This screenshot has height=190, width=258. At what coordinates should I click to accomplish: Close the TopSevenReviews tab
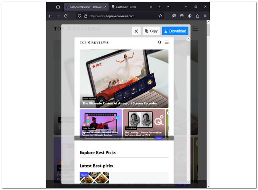(105, 7)
